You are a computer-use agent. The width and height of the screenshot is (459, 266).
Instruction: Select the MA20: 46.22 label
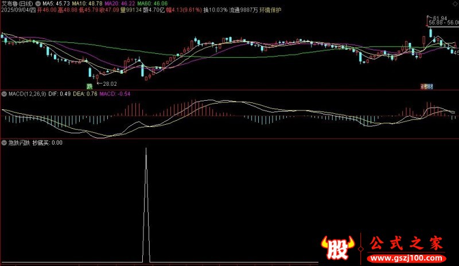pyautogui.click(x=120, y=3)
